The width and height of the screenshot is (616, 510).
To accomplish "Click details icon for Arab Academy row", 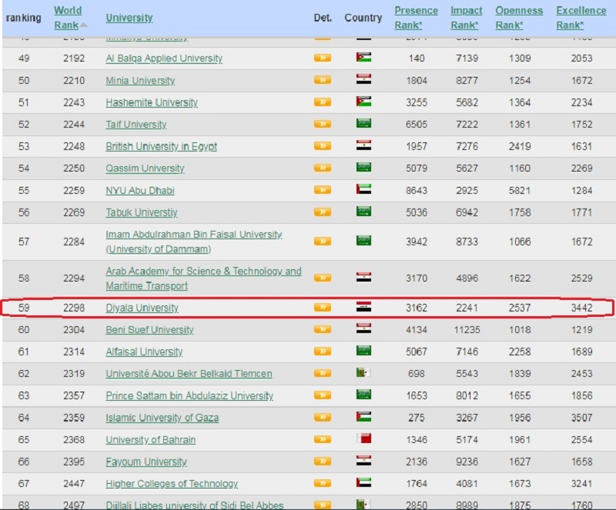I will point(323,278).
